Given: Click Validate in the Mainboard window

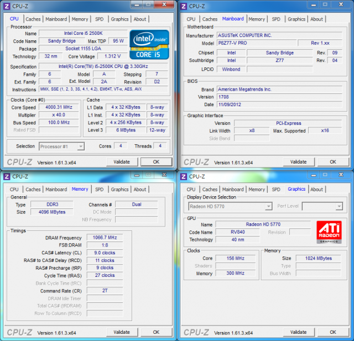Looking at the screenshot, I should (x=299, y=162).
